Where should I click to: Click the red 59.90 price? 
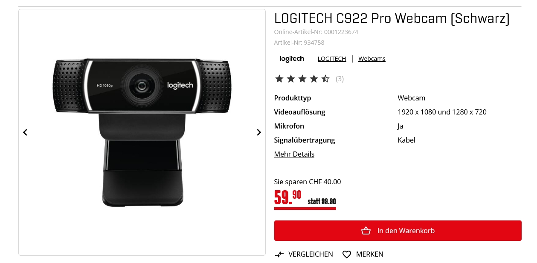pos(287,197)
